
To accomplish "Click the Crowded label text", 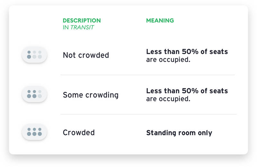I will point(79,133).
